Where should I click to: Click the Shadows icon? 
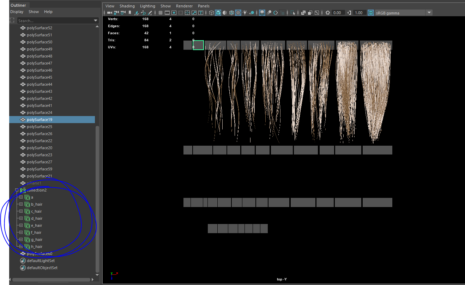tap(252, 13)
